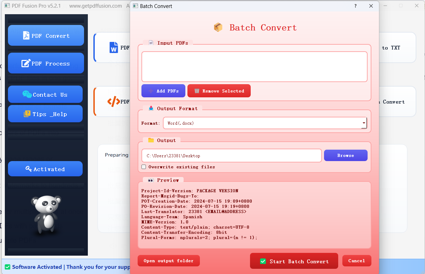Enable Overwrite existing files
Viewport: 425px width, 274px height.
[144, 167]
